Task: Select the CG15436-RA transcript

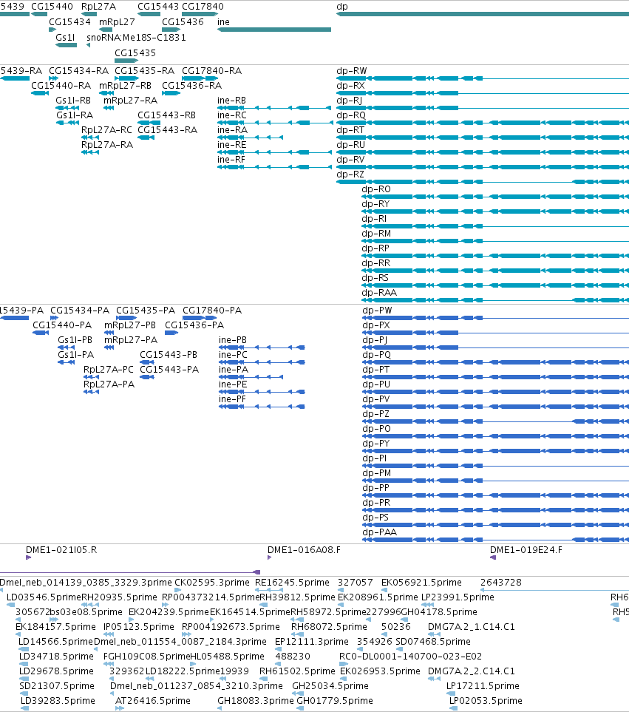Action: (x=171, y=94)
